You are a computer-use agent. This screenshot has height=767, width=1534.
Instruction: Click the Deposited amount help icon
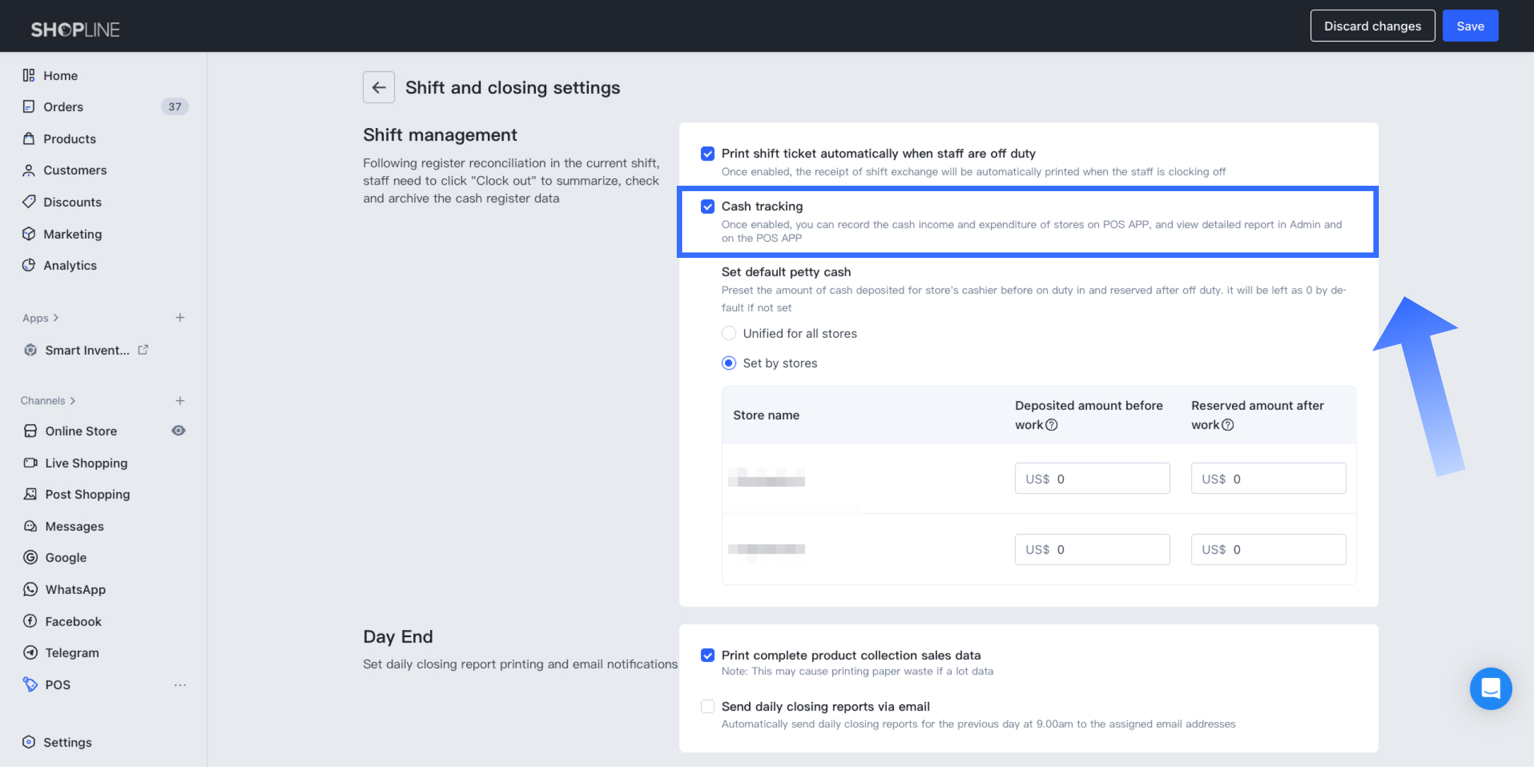click(x=1052, y=425)
